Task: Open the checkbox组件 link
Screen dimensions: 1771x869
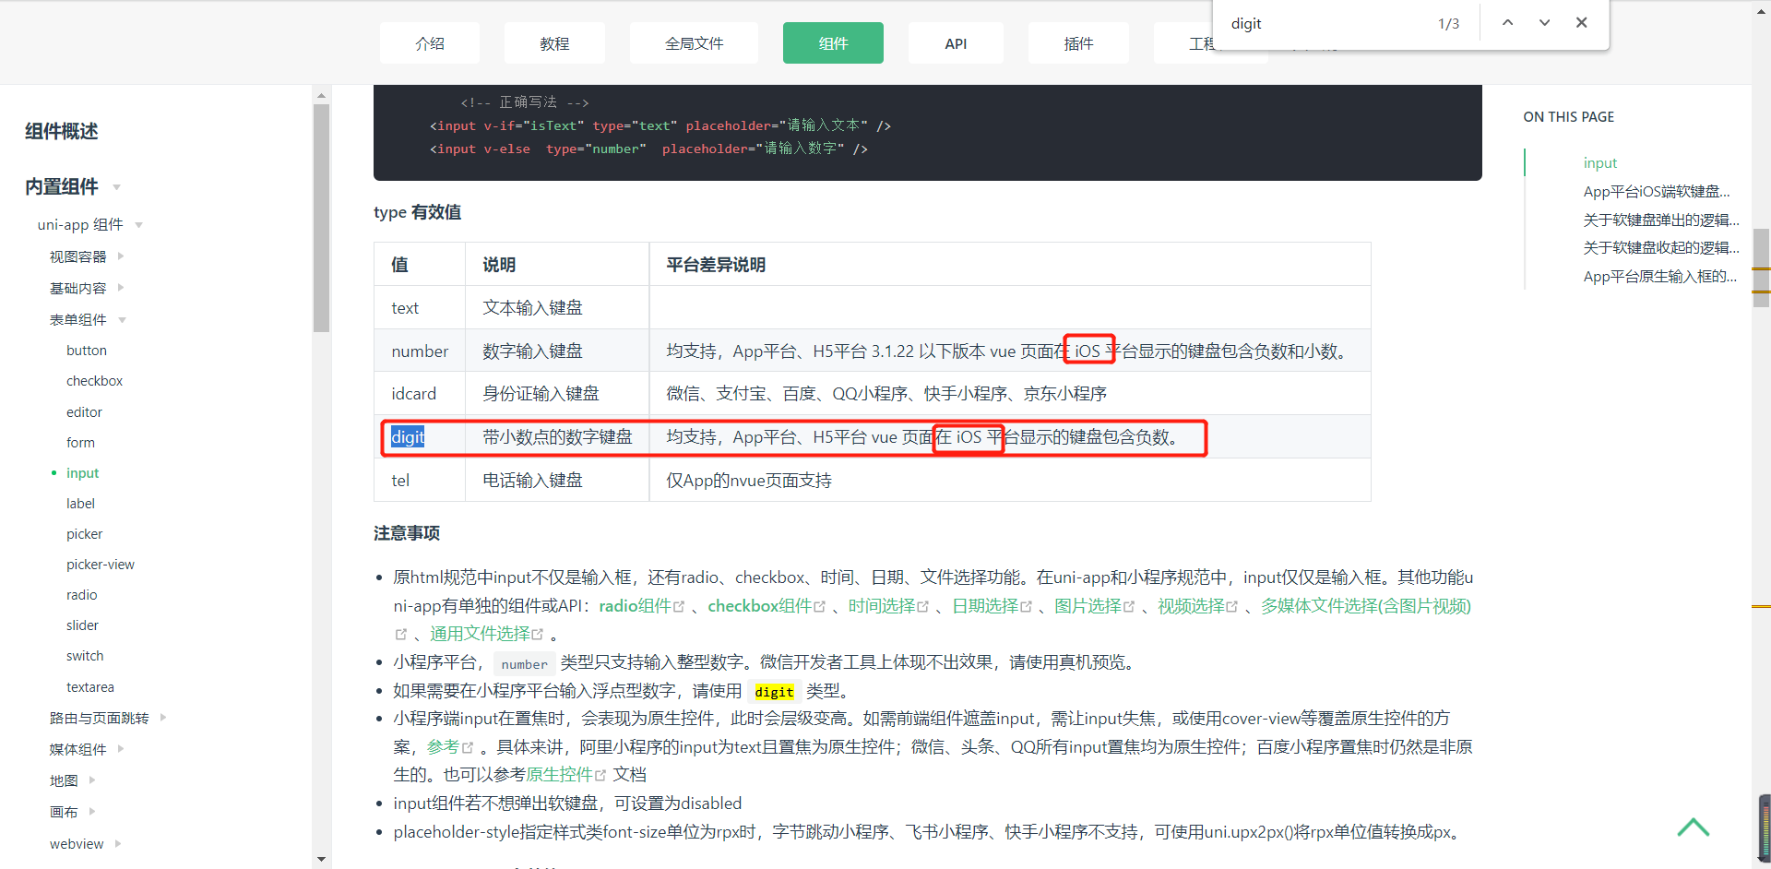Action: (759, 606)
